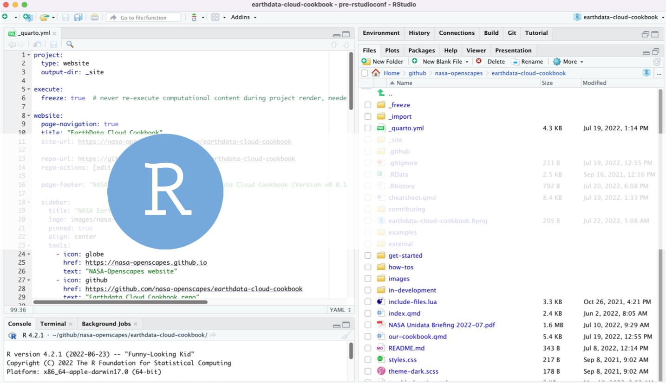The image size is (666, 383).
Task: Open the workspace panes layout icon
Action: [215, 17]
